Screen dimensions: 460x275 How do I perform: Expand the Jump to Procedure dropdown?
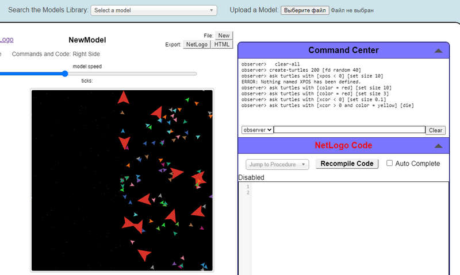pos(277,164)
